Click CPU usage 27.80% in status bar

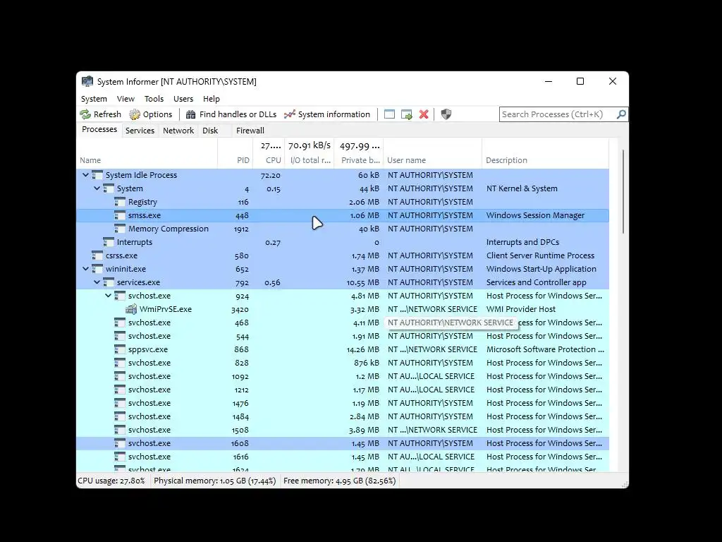click(x=111, y=481)
